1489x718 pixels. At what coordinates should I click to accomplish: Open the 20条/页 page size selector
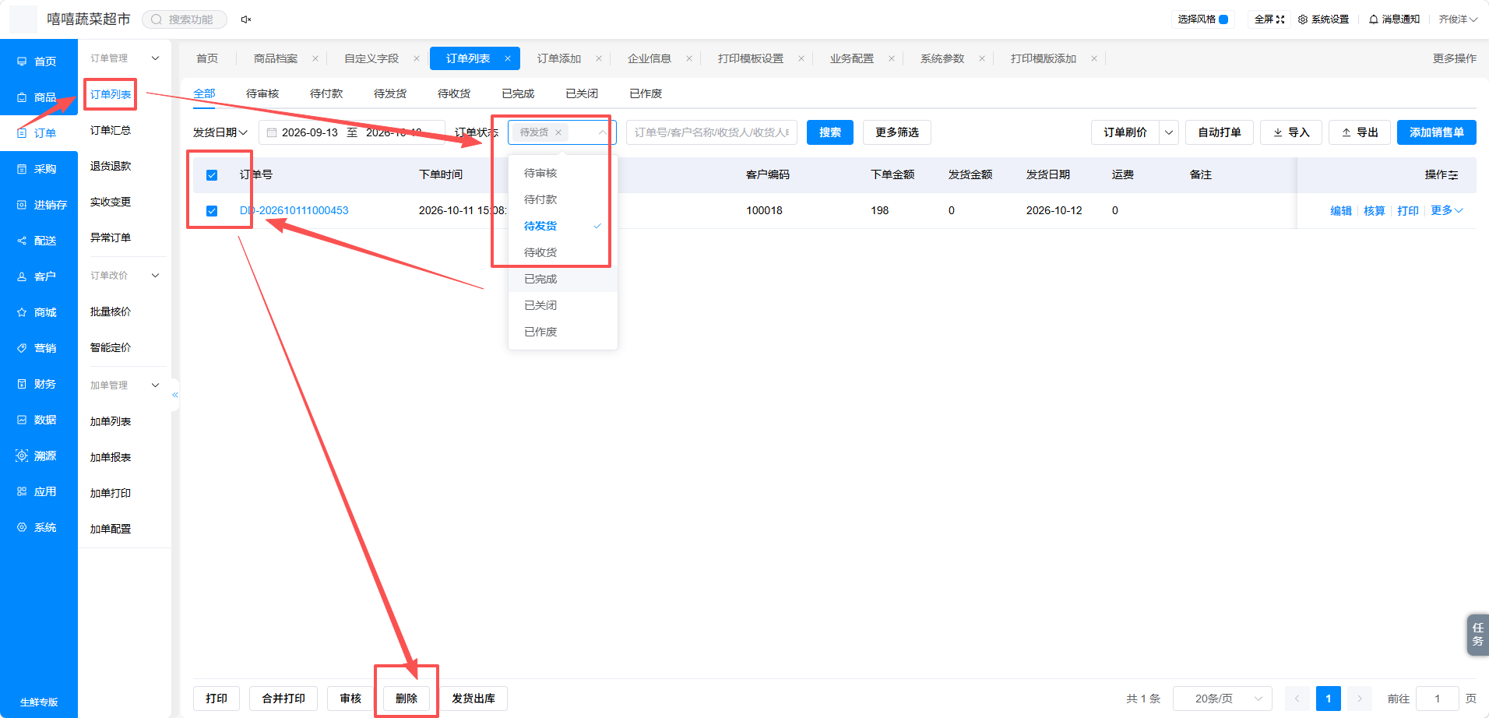point(1223,699)
